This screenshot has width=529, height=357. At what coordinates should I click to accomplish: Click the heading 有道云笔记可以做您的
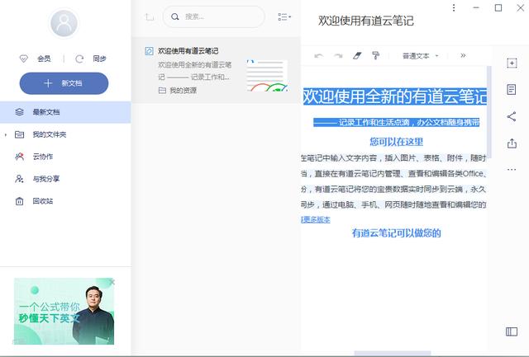(396, 233)
